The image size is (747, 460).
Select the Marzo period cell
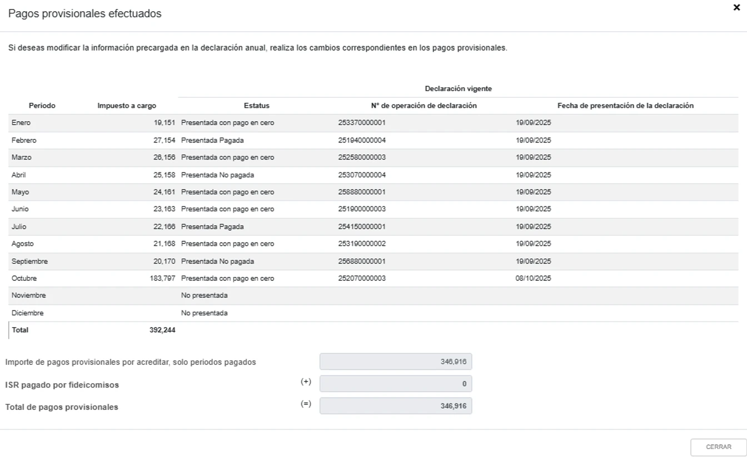tap(22, 157)
